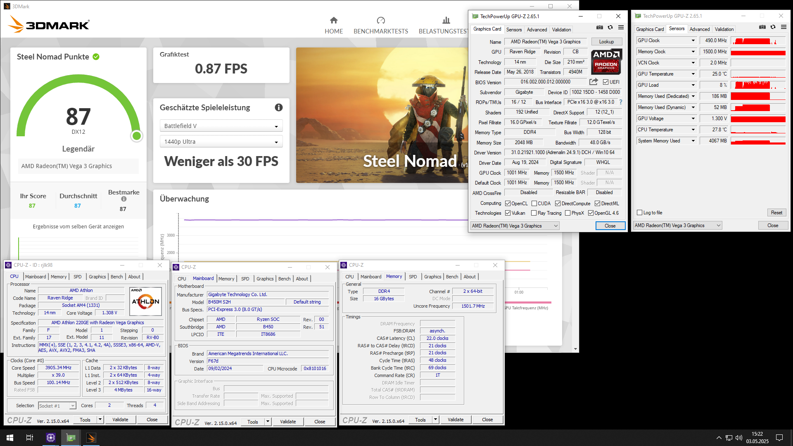Toggle the Vulkan checkbox
The height and width of the screenshot is (446, 793).
tap(508, 213)
